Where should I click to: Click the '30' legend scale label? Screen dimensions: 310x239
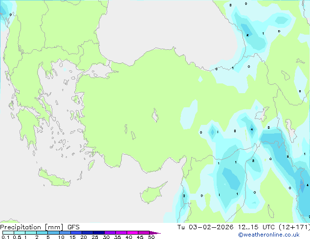pyautogui.click(x=106, y=237)
